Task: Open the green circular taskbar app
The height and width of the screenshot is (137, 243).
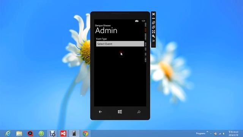Action: click(x=41, y=134)
